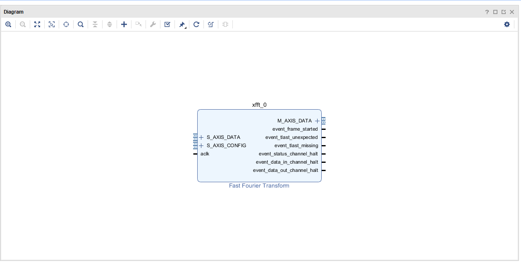Expand all blocks in the diagram
Image resolution: width=521 pixels, height=263 pixels.
click(x=110, y=24)
